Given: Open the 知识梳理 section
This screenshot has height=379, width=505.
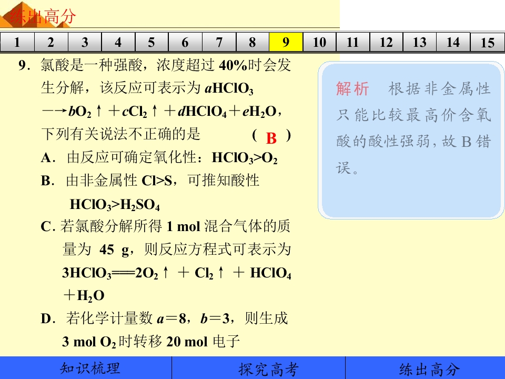Looking at the screenshot, I should coord(86,368).
